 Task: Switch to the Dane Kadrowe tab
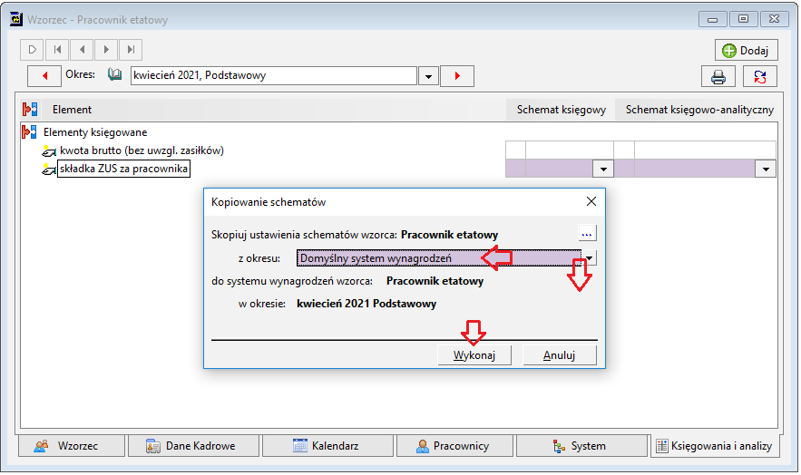click(193, 446)
